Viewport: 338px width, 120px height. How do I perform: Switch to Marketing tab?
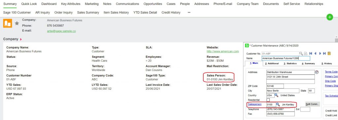click(92, 4)
